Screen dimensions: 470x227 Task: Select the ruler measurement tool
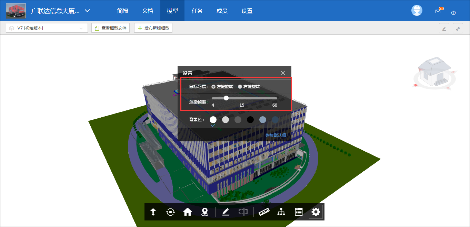tap(264, 212)
